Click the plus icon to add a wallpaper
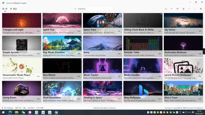 (x=171, y=9)
